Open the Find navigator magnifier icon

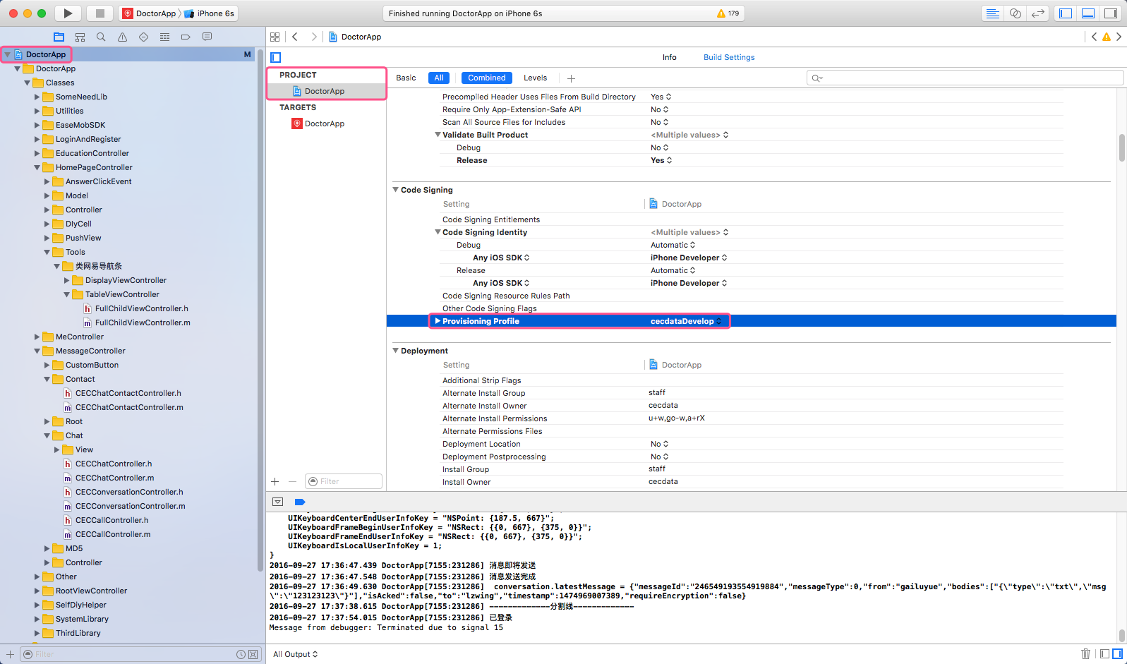pos(101,37)
